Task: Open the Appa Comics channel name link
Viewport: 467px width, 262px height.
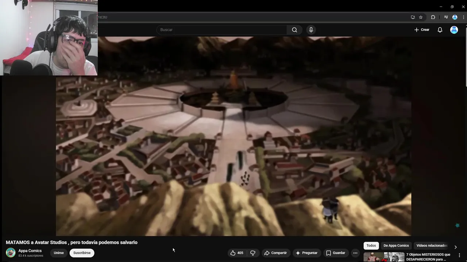Action: click(x=30, y=251)
